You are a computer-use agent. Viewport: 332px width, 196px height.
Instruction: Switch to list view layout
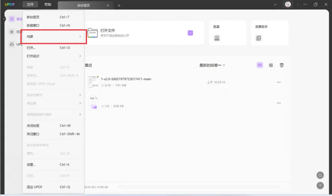tap(260, 65)
